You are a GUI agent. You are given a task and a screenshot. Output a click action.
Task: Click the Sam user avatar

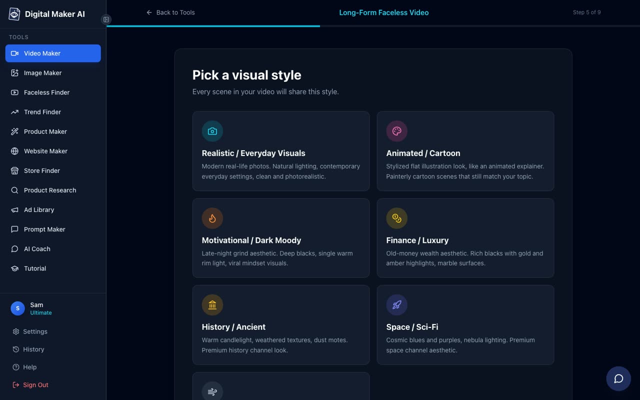pos(18,308)
